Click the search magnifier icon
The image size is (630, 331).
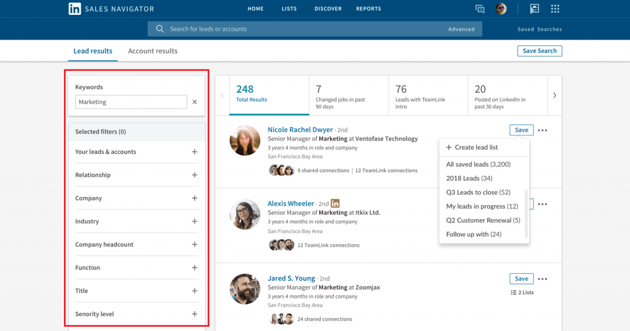pos(160,29)
